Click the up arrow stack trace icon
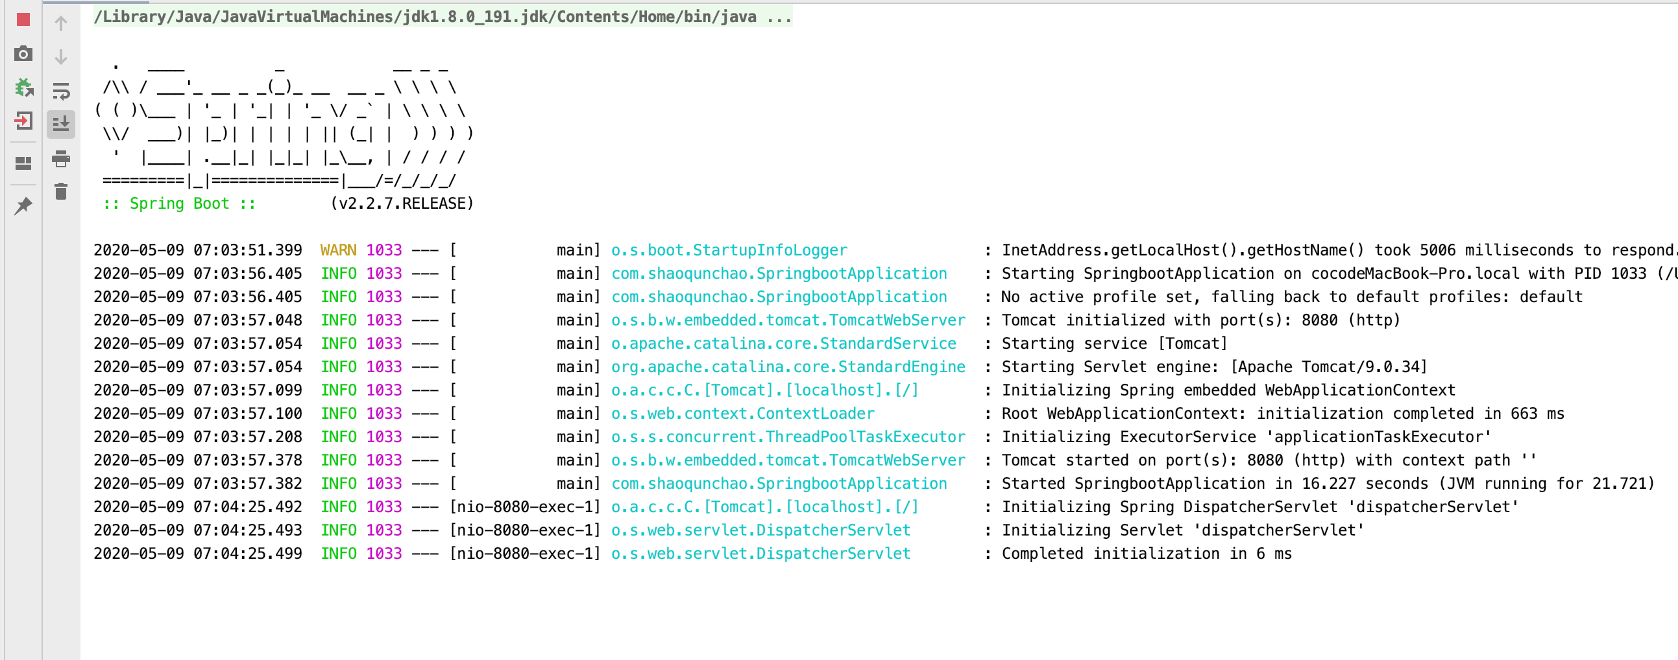The height and width of the screenshot is (660, 1678). 61,23
